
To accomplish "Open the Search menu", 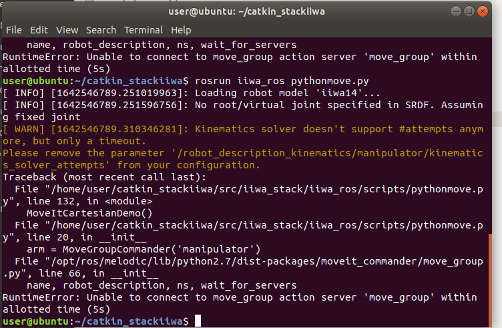I will [101, 30].
